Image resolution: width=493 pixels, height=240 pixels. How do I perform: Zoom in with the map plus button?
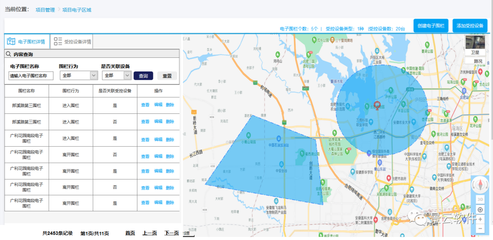(x=480, y=219)
